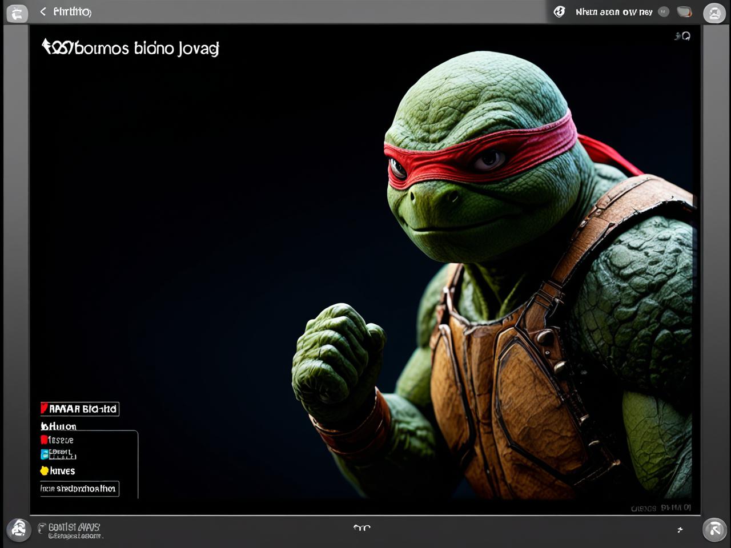Open the round profile avatar at top right
Viewport: 731px width, 548px height.
click(x=714, y=13)
